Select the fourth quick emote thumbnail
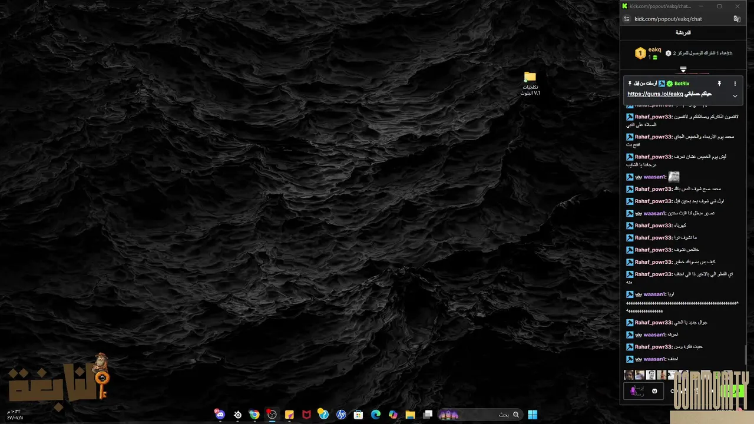Screen dimensions: 754x424 (662, 375)
